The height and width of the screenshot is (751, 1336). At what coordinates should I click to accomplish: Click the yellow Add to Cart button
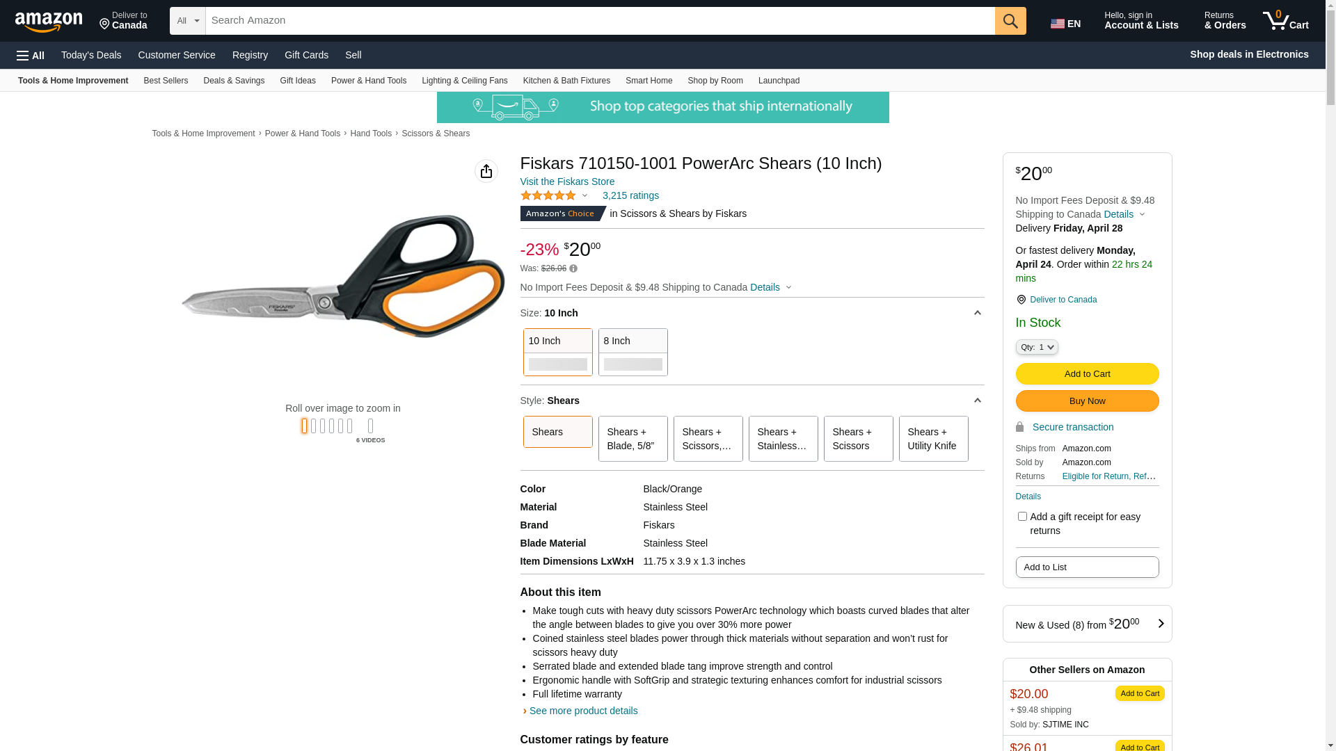coord(1087,374)
